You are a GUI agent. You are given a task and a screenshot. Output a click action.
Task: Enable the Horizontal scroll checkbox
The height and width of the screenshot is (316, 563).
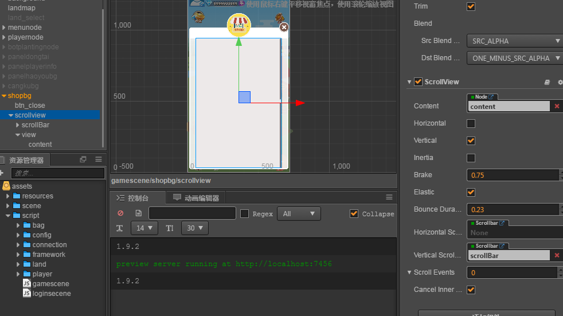pos(471,123)
